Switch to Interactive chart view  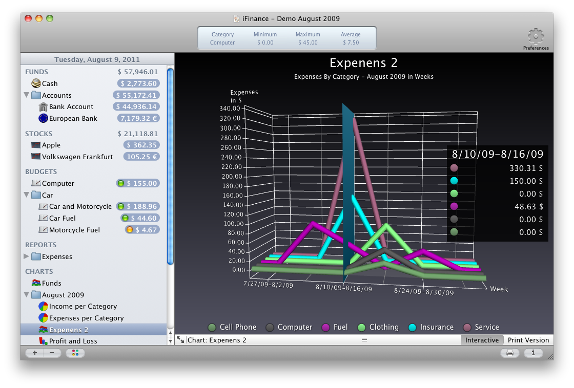pyautogui.click(x=482, y=340)
